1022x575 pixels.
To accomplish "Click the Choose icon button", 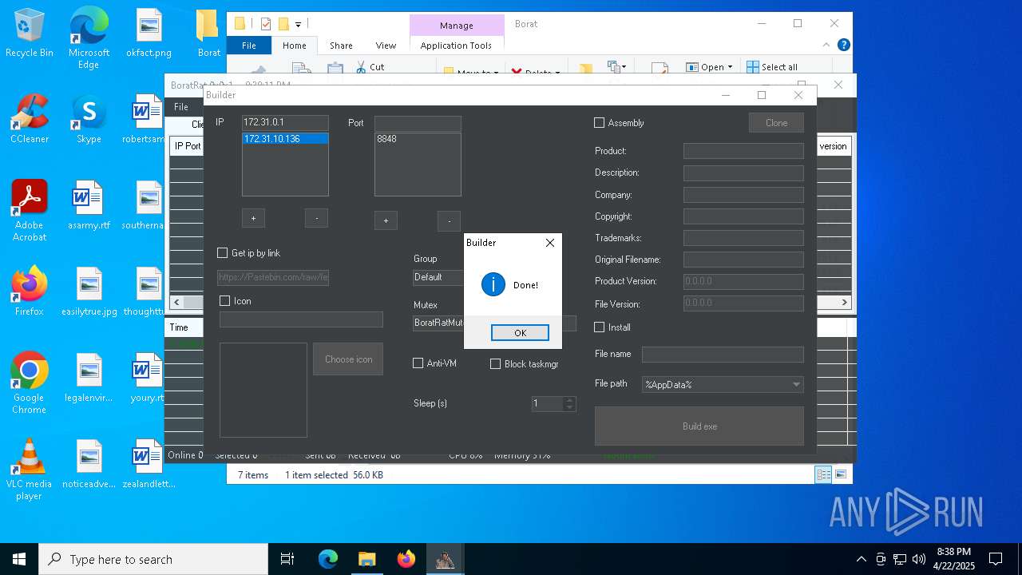I will [348, 359].
